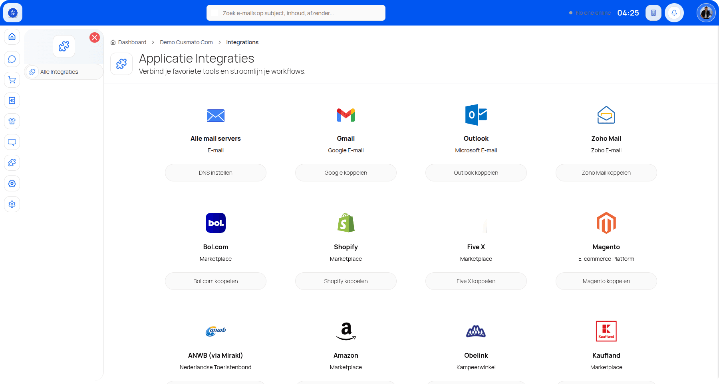Screen dimensions: 719x384
Task: Click the email search field
Action: [x=296, y=13]
